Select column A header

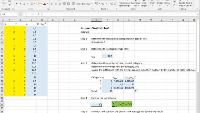coord(10,20)
